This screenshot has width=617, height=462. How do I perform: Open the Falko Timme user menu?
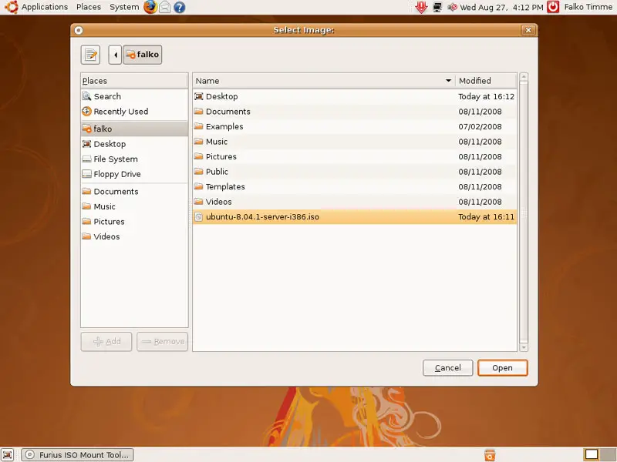588,7
